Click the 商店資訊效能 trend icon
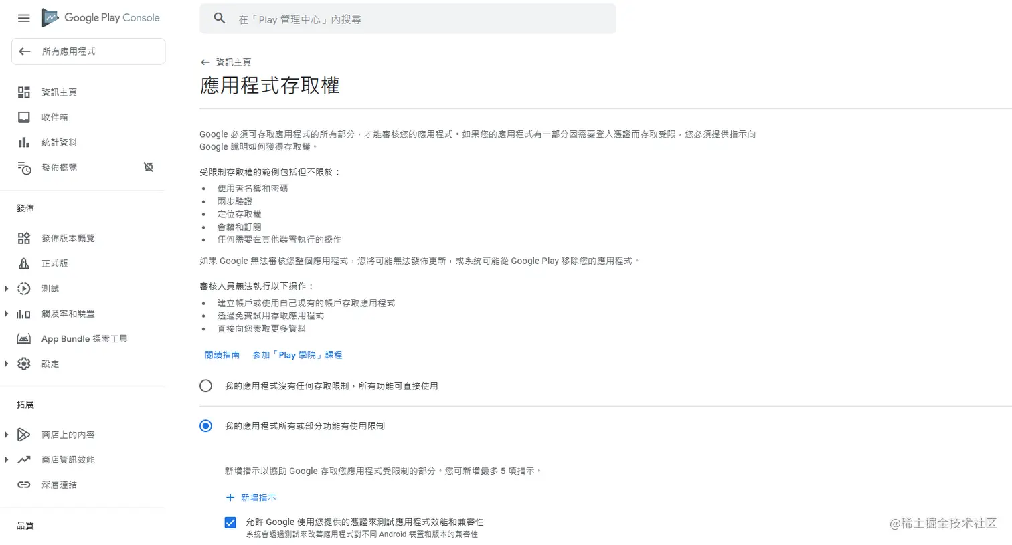 [24, 460]
